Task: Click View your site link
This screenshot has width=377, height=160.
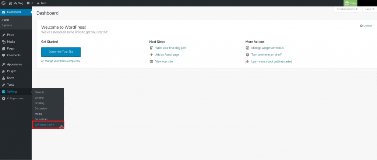Action: pos(164,61)
